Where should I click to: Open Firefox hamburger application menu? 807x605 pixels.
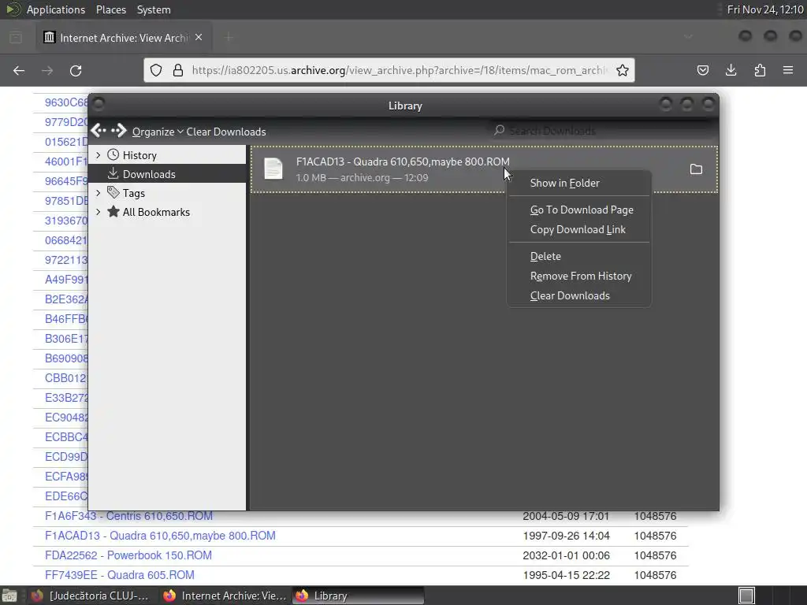[x=788, y=70]
